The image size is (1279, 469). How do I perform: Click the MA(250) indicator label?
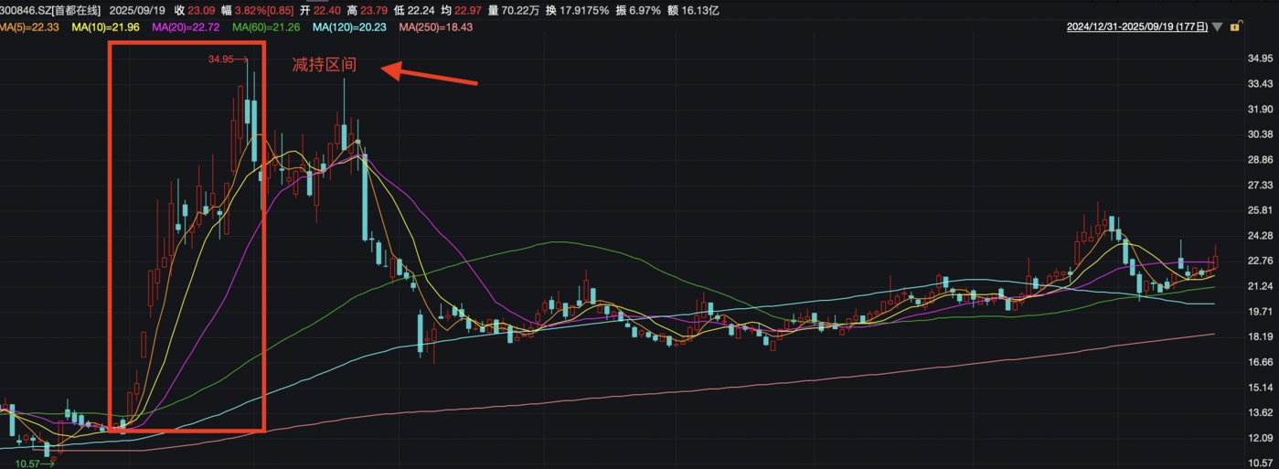(435, 27)
